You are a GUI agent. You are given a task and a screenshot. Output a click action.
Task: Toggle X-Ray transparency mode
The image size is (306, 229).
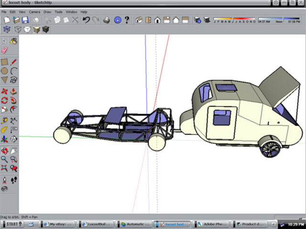tap(7, 30)
